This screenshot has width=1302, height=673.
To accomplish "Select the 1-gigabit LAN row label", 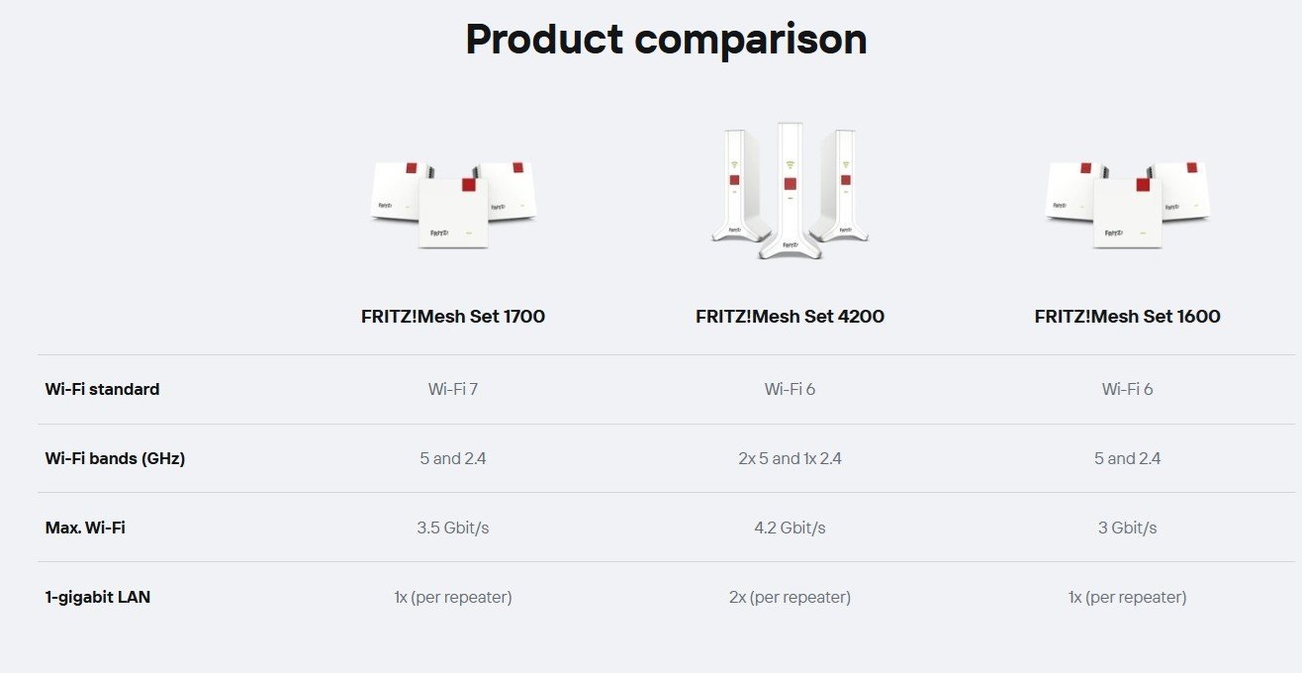I will tap(98, 597).
